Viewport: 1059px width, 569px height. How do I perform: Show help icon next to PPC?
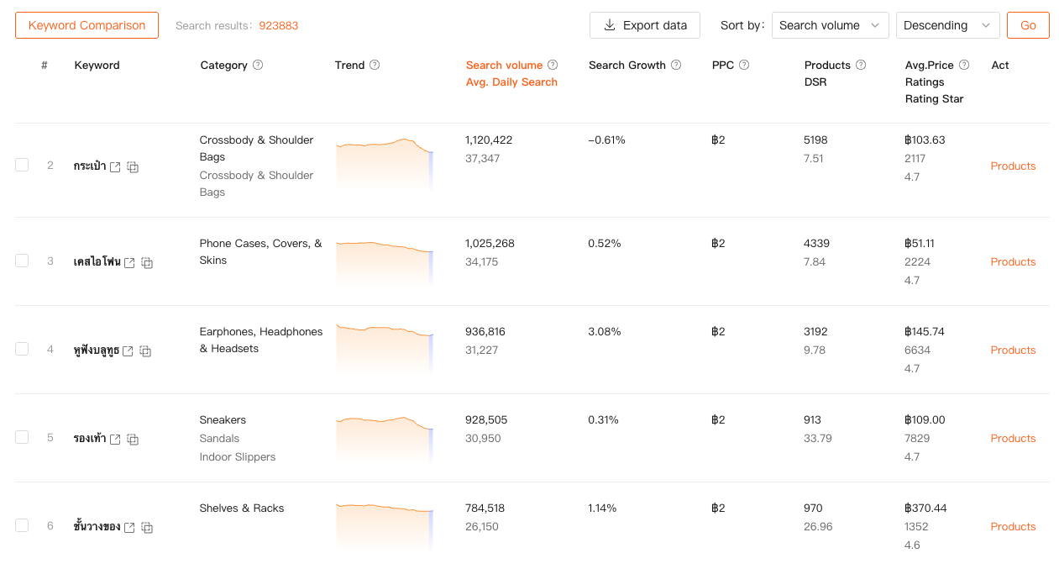744,66
